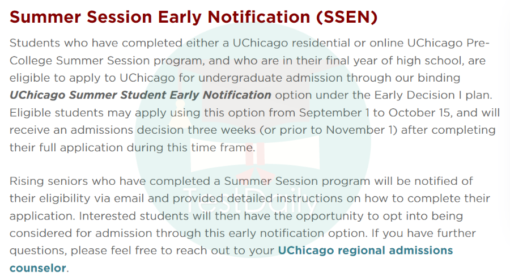510x280 pixels.
Task: Click the "eligible to apply to UChicago" phrase
Action: click(x=92, y=78)
